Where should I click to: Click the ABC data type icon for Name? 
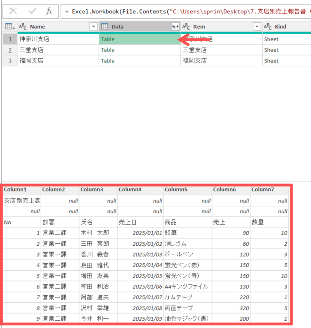pyautogui.click(x=23, y=27)
